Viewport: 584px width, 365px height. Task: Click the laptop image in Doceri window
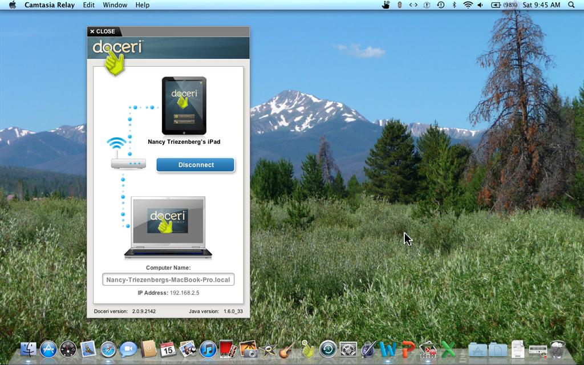(168, 227)
